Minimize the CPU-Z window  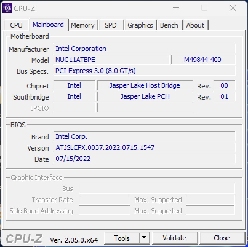tap(176, 8)
